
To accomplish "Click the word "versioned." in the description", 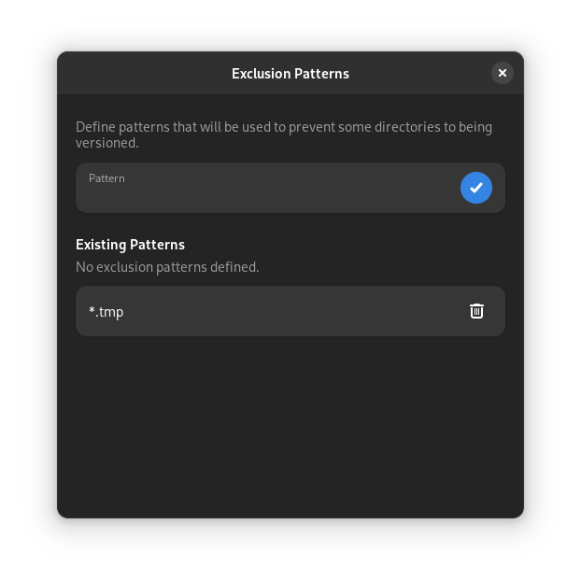I will point(107,143).
